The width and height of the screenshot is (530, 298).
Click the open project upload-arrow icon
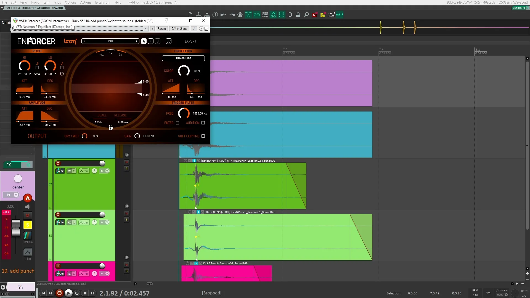tap(198, 15)
